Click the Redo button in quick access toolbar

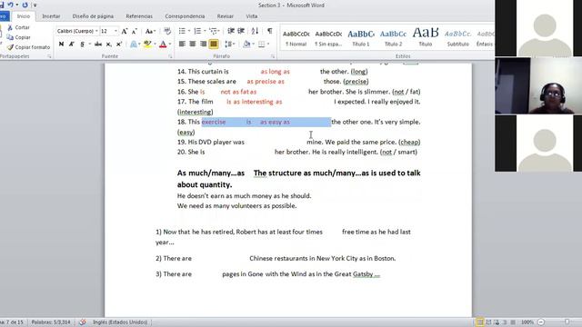point(25,5)
